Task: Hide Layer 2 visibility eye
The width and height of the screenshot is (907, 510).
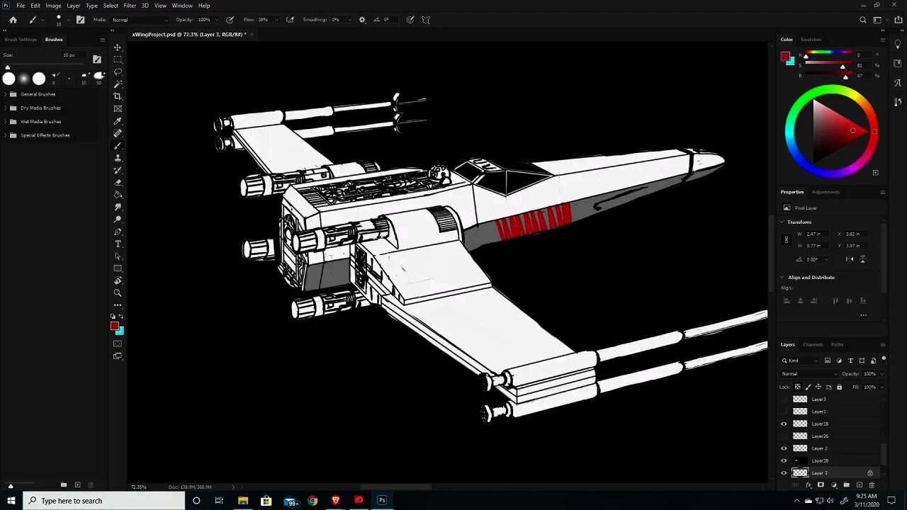Action: tap(784, 448)
